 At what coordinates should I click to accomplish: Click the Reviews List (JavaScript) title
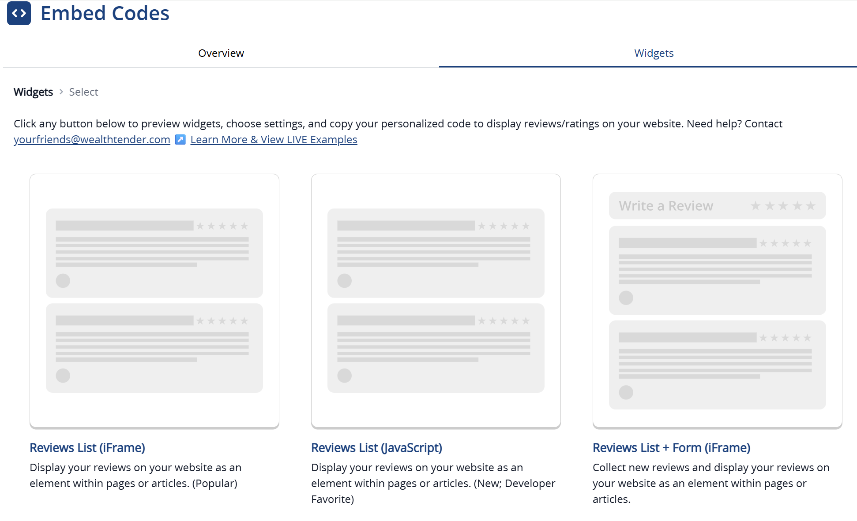[x=376, y=448]
